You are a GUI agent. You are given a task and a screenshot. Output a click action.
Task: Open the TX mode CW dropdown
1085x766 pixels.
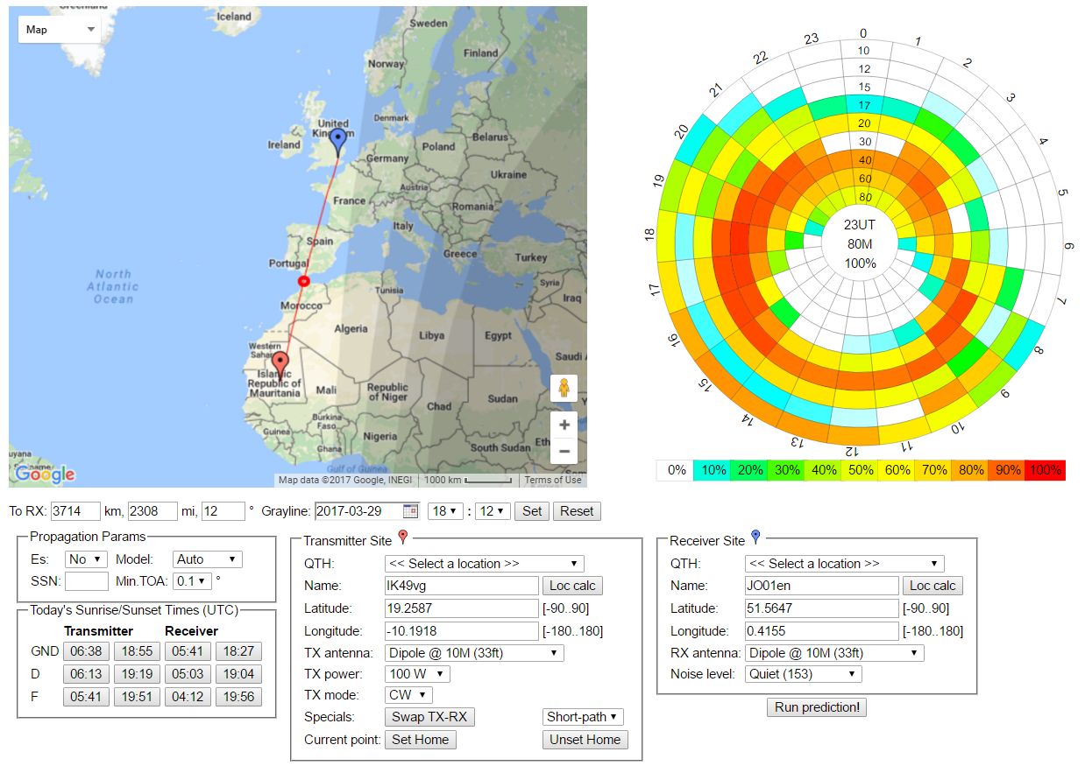click(408, 695)
